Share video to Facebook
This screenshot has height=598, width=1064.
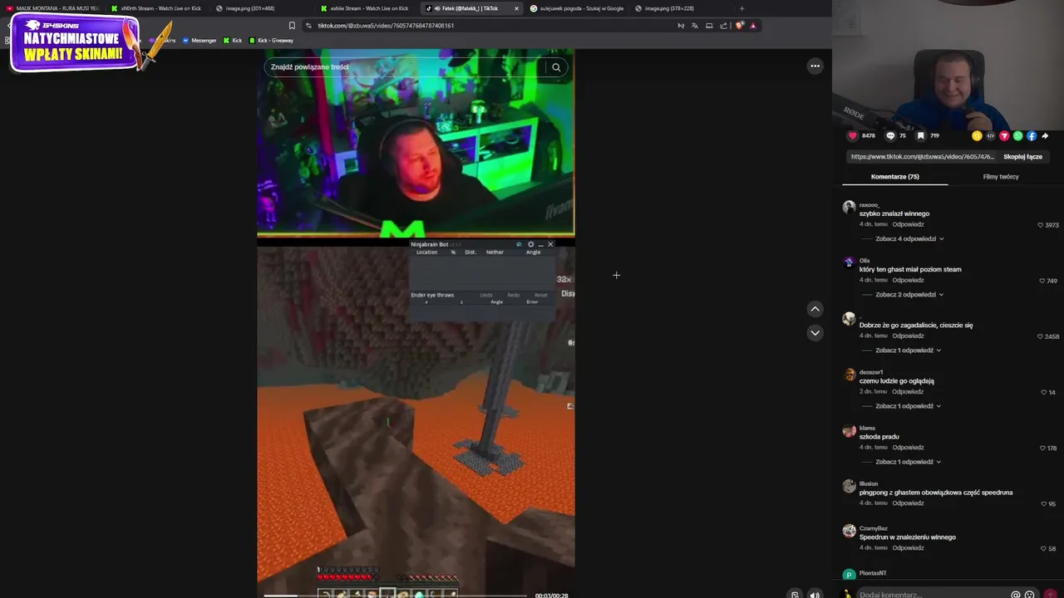click(x=1032, y=135)
